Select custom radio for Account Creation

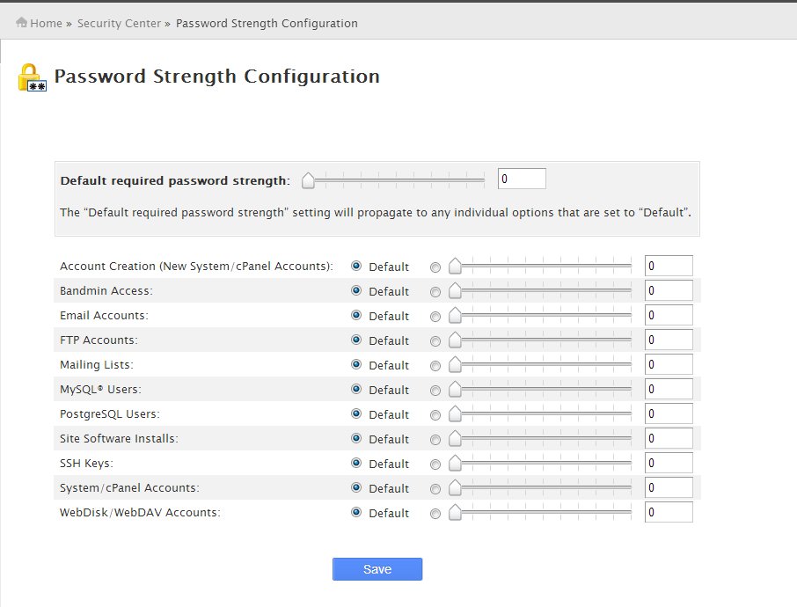(435, 267)
